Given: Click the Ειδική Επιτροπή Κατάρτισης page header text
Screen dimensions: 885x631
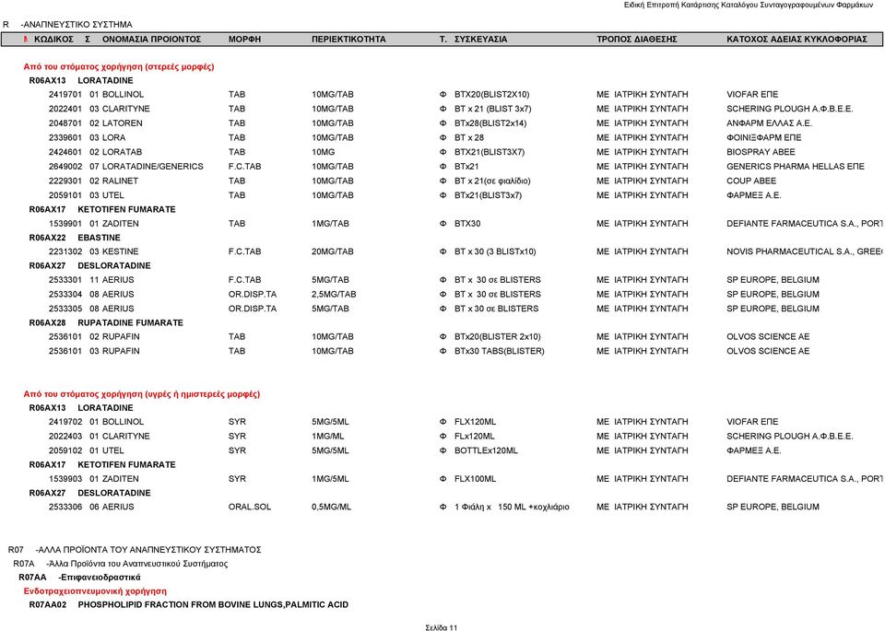Looking at the screenshot, I should click(749, 6).
